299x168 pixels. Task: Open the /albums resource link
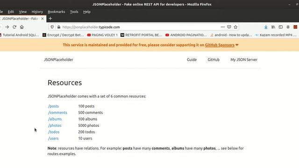point(55,119)
